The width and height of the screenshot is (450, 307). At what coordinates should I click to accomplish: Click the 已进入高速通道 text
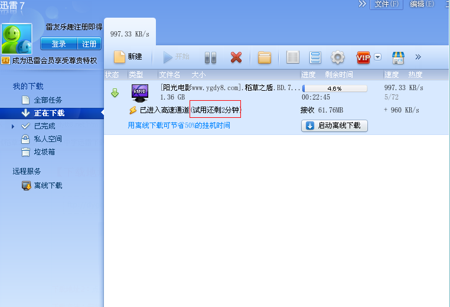coord(164,110)
